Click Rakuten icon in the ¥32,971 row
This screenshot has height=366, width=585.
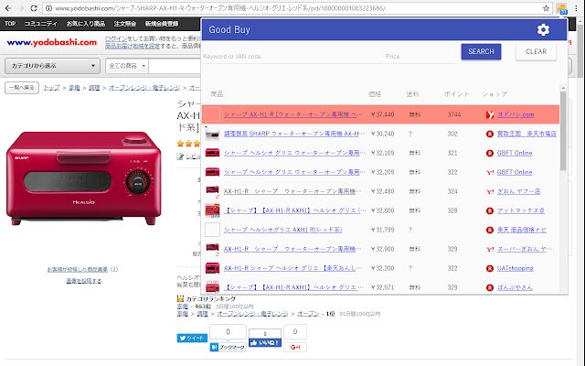point(490,287)
